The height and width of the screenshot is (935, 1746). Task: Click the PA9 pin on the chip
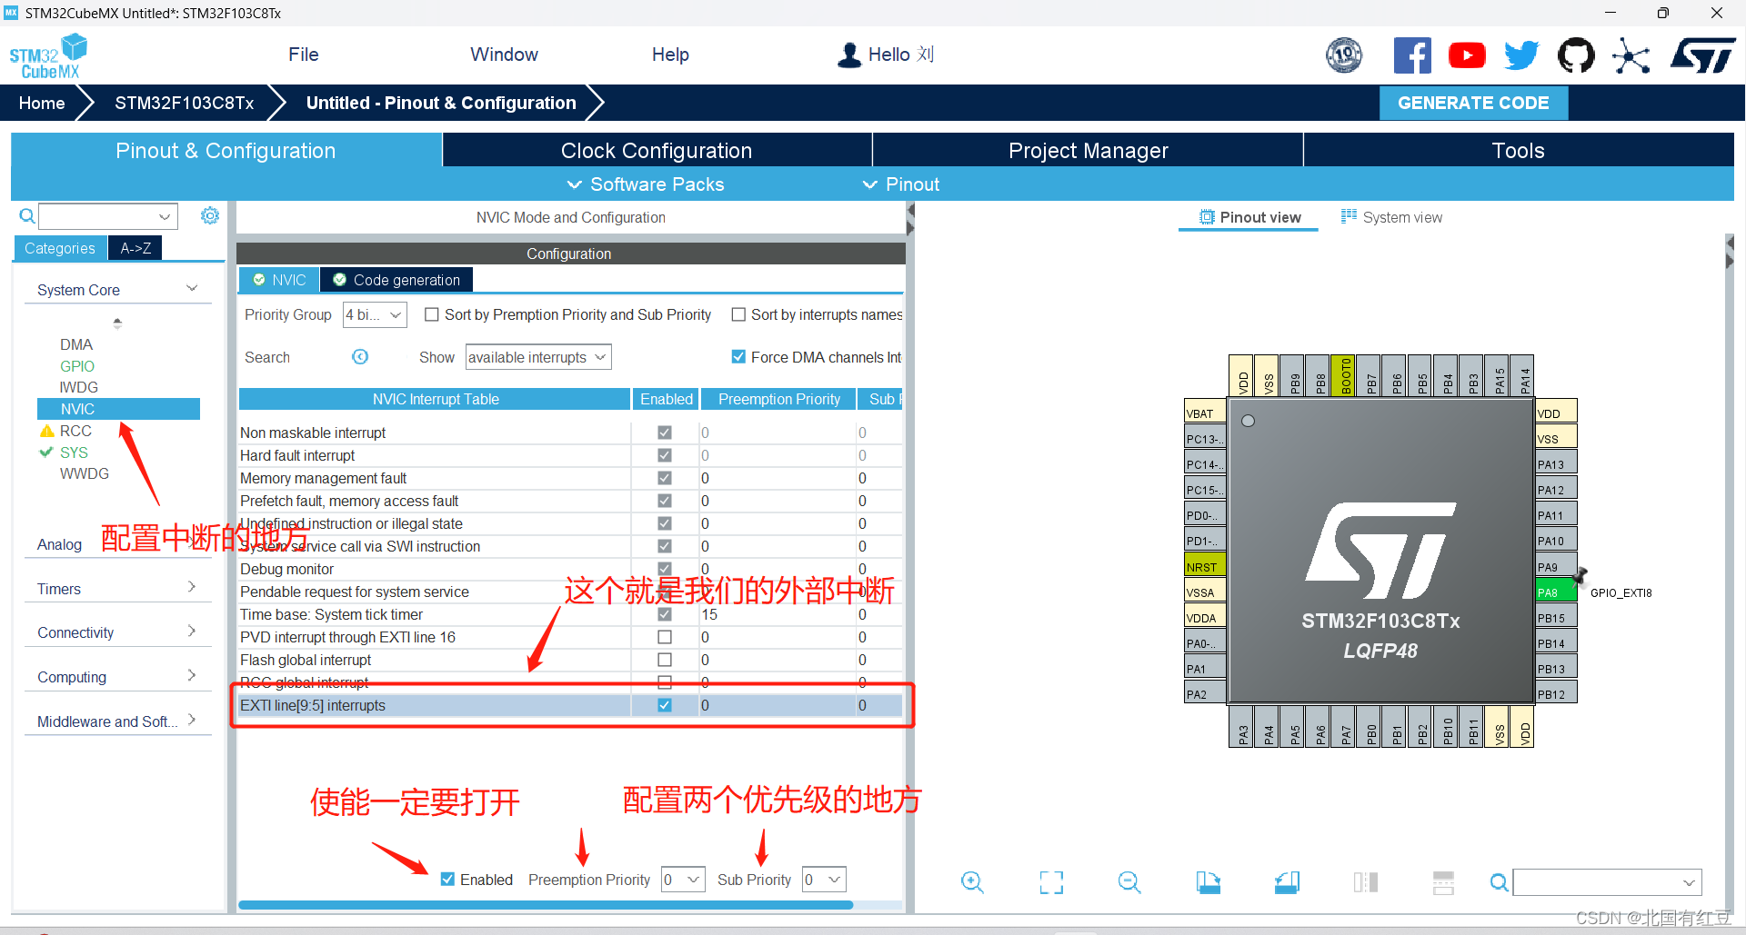tap(1556, 567)
